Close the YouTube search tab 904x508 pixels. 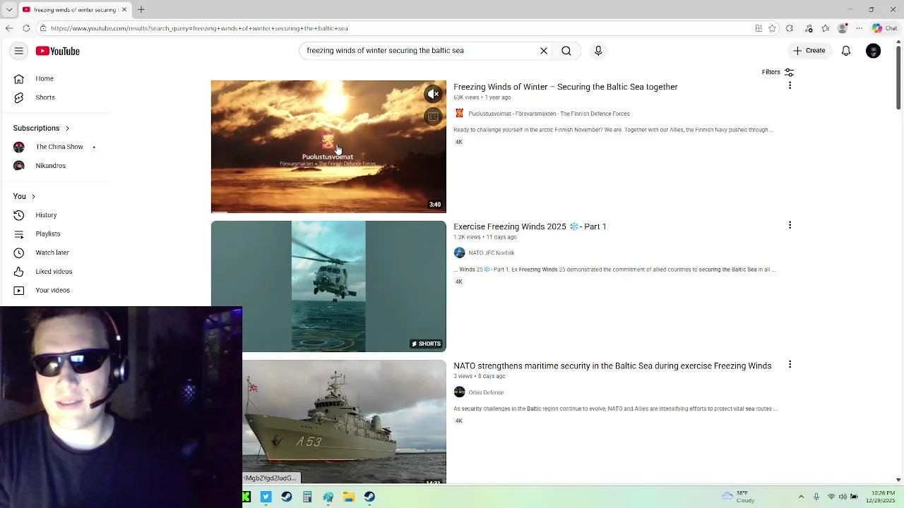point(124,9)
